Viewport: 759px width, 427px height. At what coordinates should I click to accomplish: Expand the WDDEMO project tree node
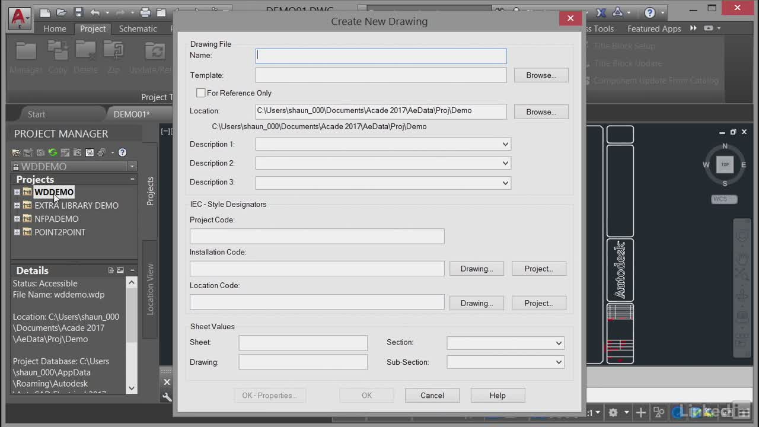(17, 192)
